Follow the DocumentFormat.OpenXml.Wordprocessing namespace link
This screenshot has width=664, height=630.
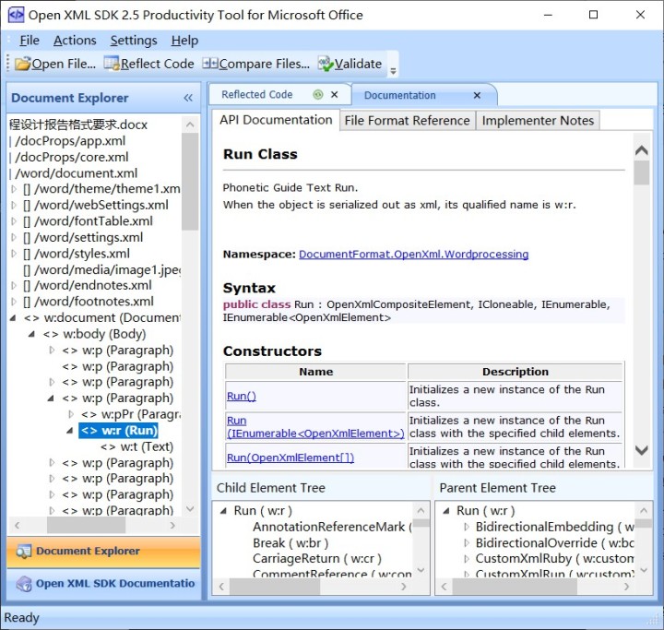[x=414, y=255]
